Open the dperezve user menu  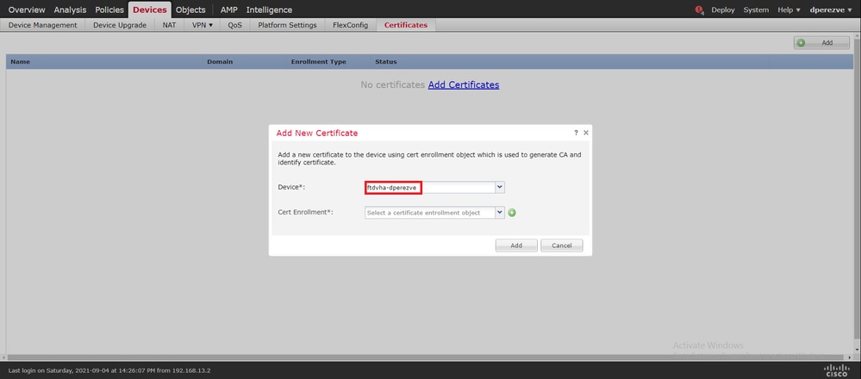832,9
